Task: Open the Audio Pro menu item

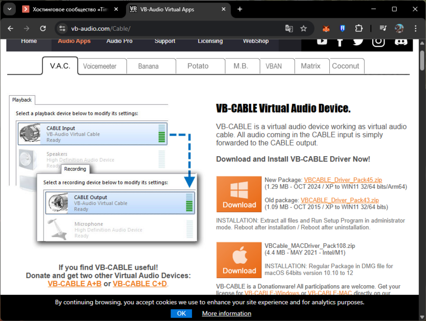Action: 119,41
